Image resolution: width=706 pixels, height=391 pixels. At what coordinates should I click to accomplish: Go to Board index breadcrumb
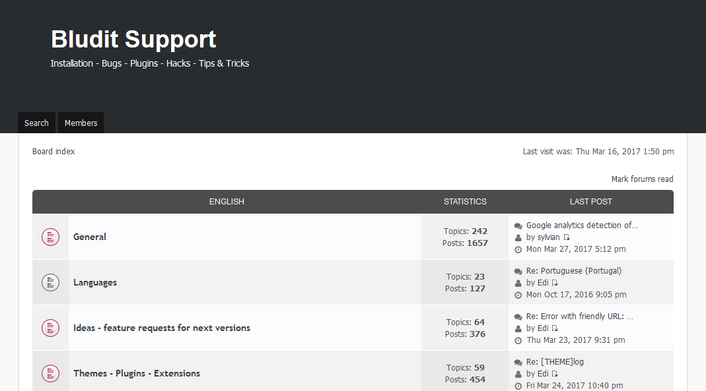click(x=53, y=152)
